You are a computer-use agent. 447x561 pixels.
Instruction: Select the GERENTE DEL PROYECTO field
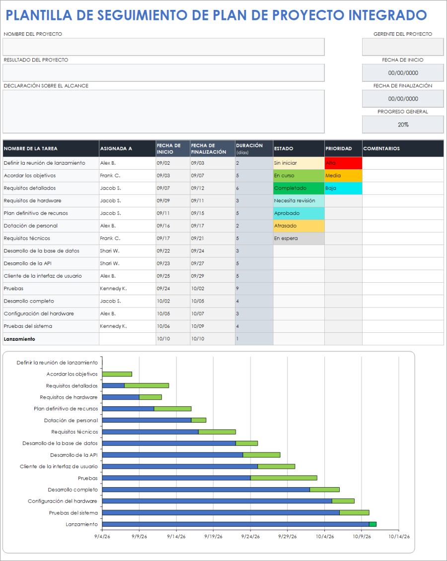pyautogui.click(x=403, y=47)
